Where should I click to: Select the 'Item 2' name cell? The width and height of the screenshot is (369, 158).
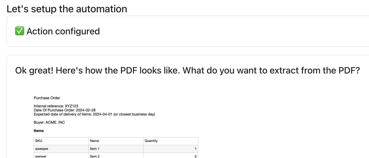click(116, 155)
